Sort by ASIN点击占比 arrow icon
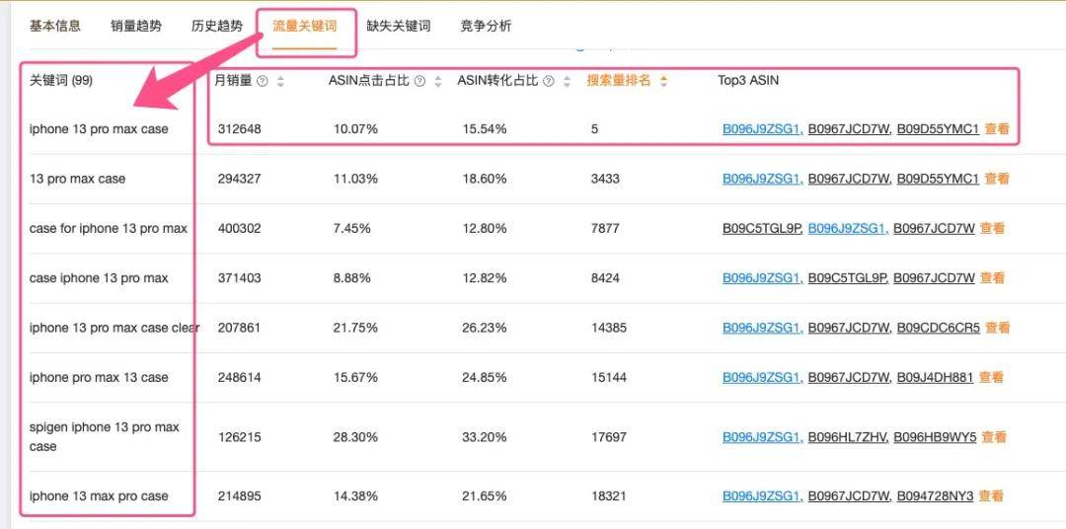Viewport: 1066px width, 529px height. pyautogui.click(x=438, y=81)
